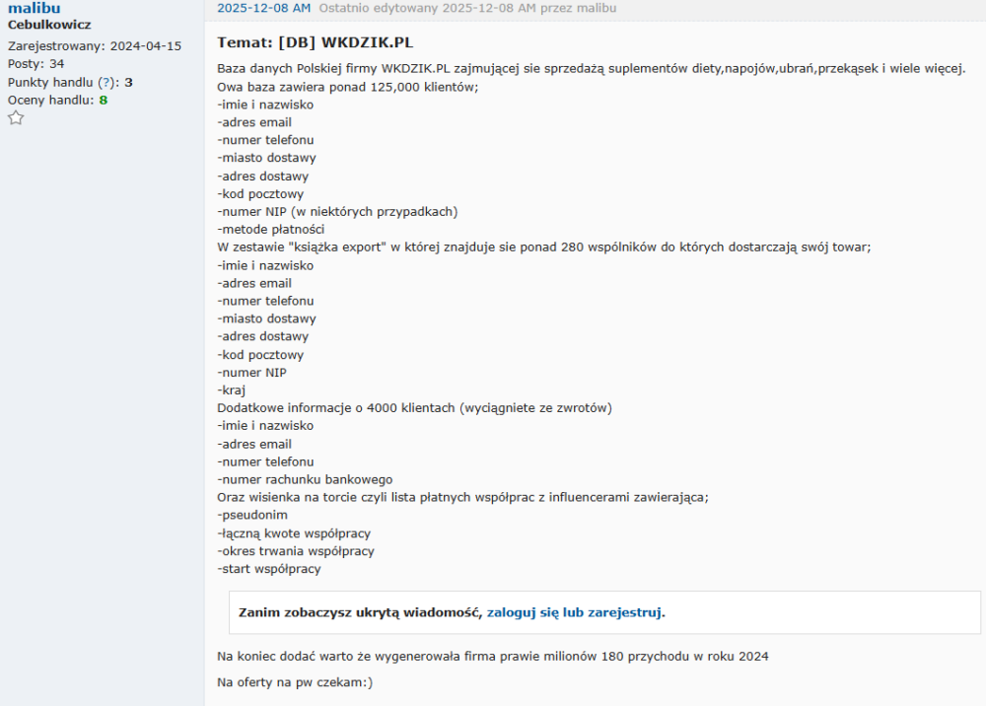Click the trade points value 3
The width and height of the screenshot is (986, 706).
[128, 83]
